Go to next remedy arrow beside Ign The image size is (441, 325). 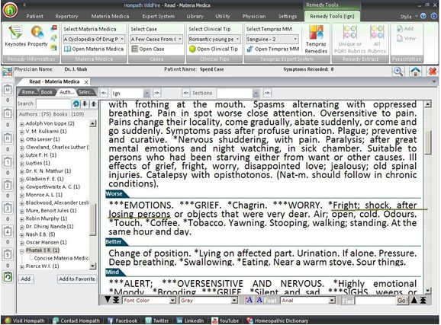(x=156, y=93)
